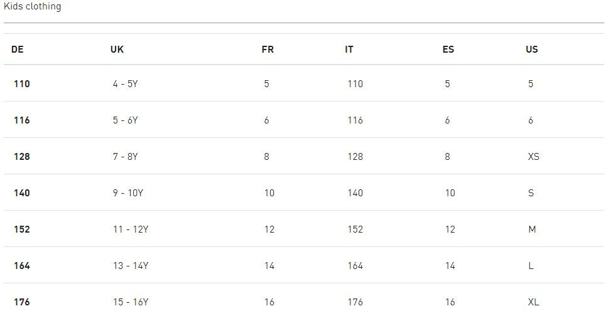Screen dimensions: 606x316
Task: Select the "9 - 10Y" UK size cell
Action: (x=128, y=193)
